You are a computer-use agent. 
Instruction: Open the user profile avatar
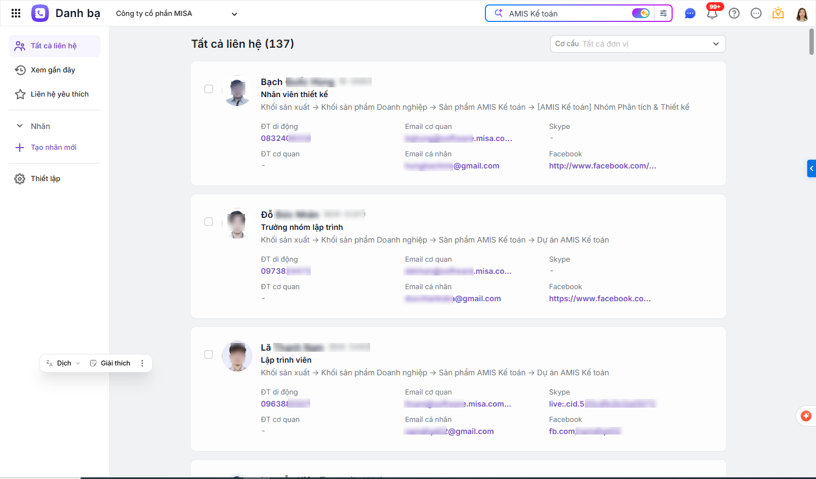(x=802, y=14)
